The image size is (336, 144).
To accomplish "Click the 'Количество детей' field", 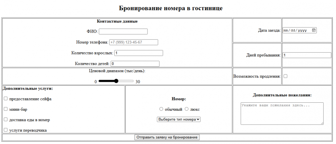I will pyautogui.click(x=135, y=64).
